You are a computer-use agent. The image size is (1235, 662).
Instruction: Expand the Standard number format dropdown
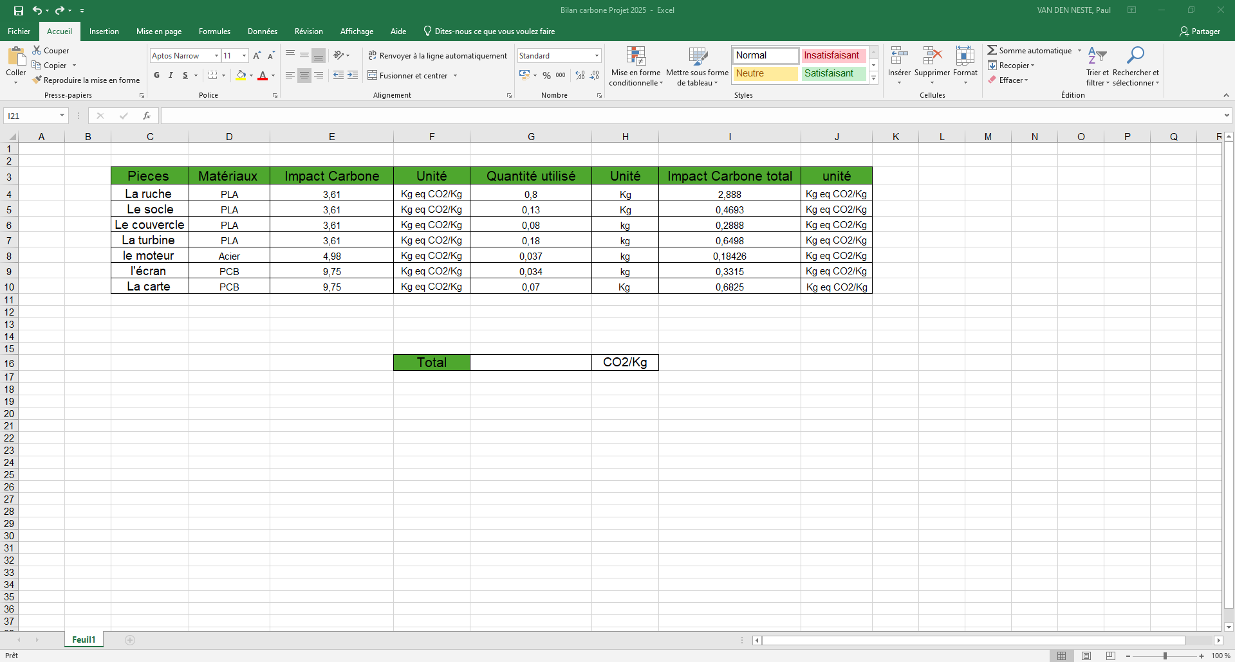[x=597, y=56]
